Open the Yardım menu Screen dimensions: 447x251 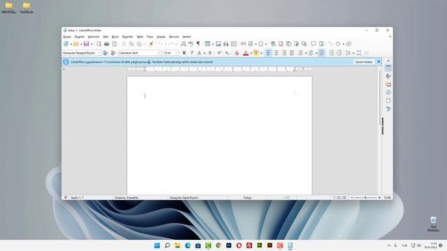click(186, 37)
